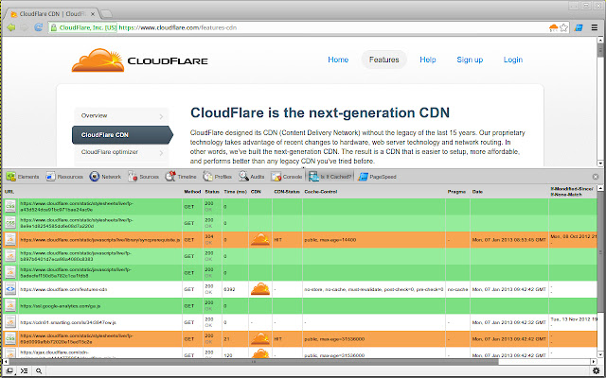Open the PageSpeed tab
This screenshot has height=378, width=606.
coord(377,177)
